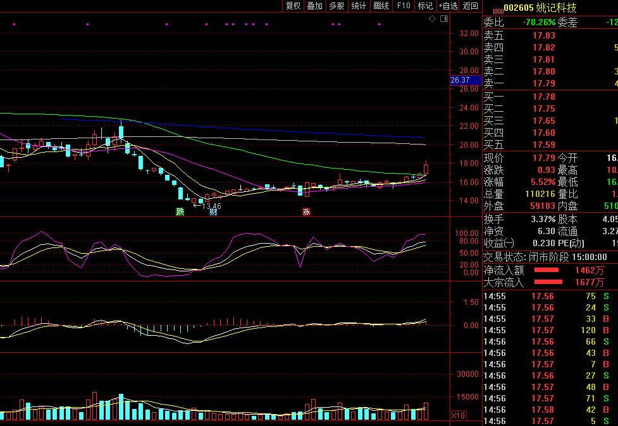This screenshot has width=618, height=426.
Task: Click the green 跌 marker on chart
Action: [180, 211]
